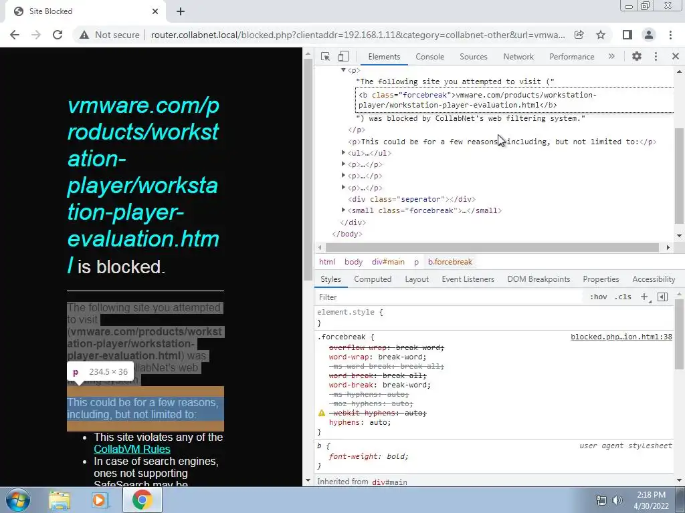Go back to the previous page
685x513 pixels.
15,35
